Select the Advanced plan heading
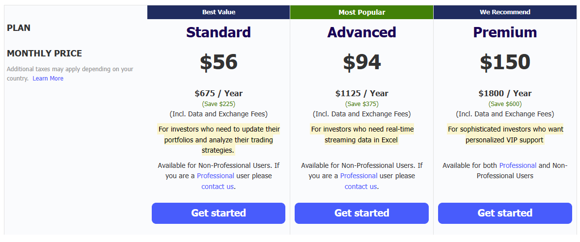 [x=362, y=32]
